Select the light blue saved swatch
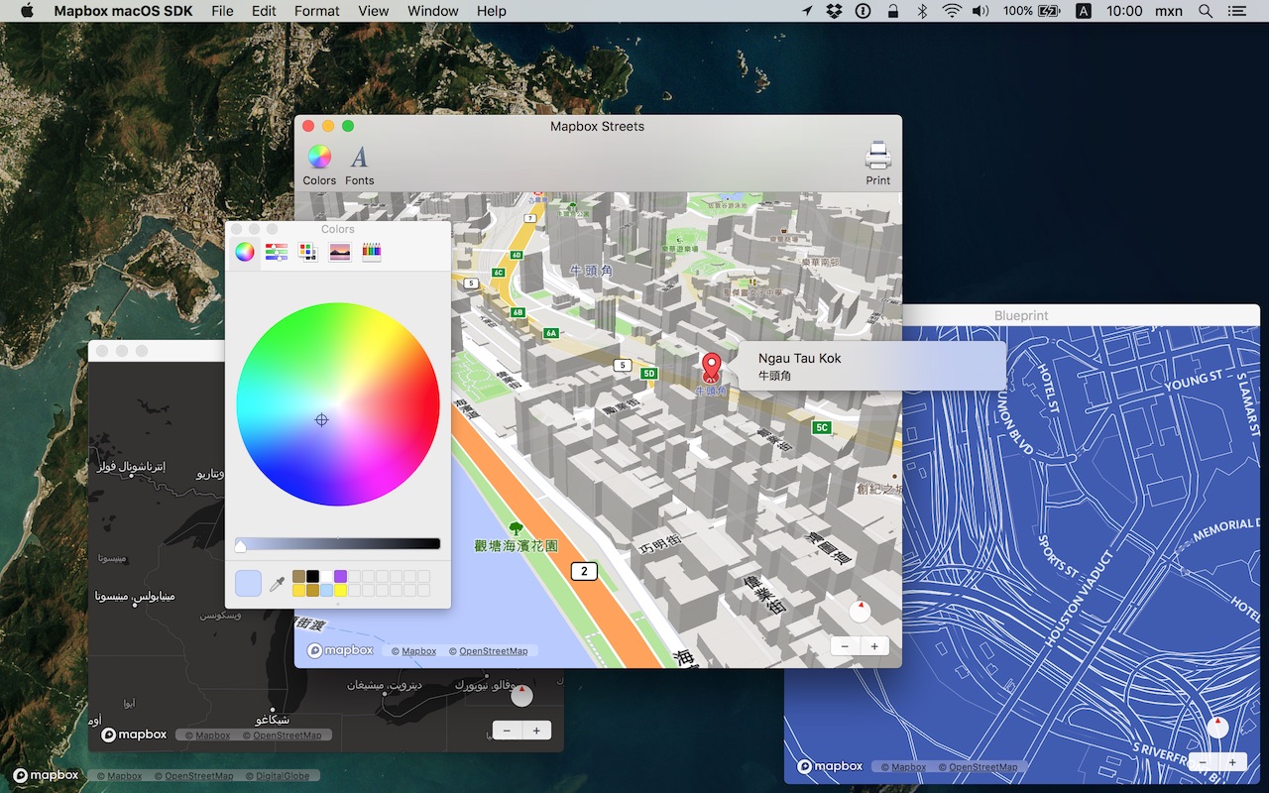The width and height of the screenshot is (1269, 793). (326, 590)
